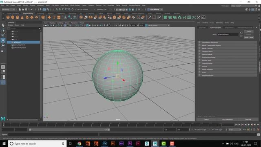The width and height of the screenshot is (261, 147).
Task: Click the time slider track
Action: tap(111, 125)
